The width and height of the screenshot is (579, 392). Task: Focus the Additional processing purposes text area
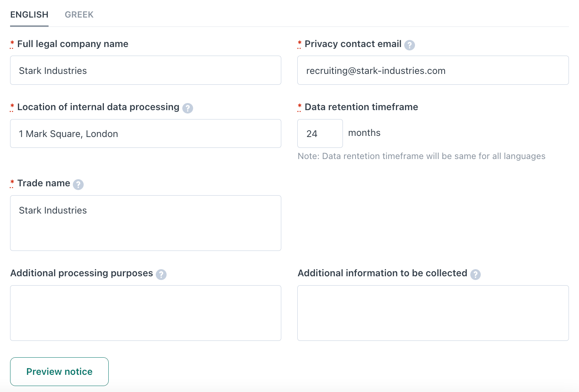(x=146, y=313)
